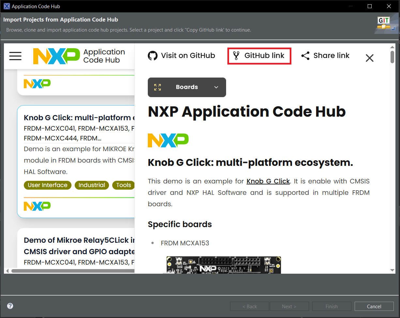The image size is (400, 318).
Task: Close the project details panel
Action: point(369,58)
